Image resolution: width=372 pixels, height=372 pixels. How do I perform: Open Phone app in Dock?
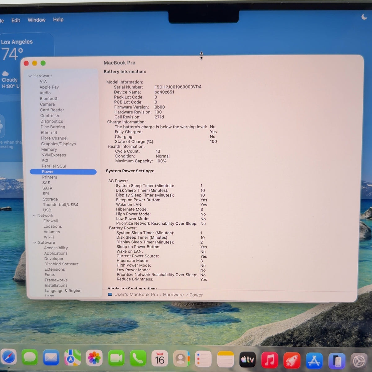tap(138, 359)
